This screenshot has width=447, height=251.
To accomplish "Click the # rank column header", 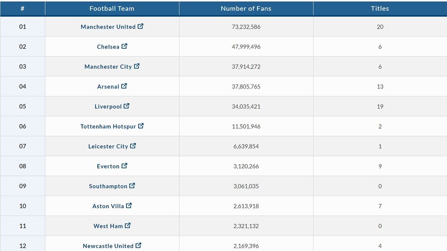I will [22, 8].
